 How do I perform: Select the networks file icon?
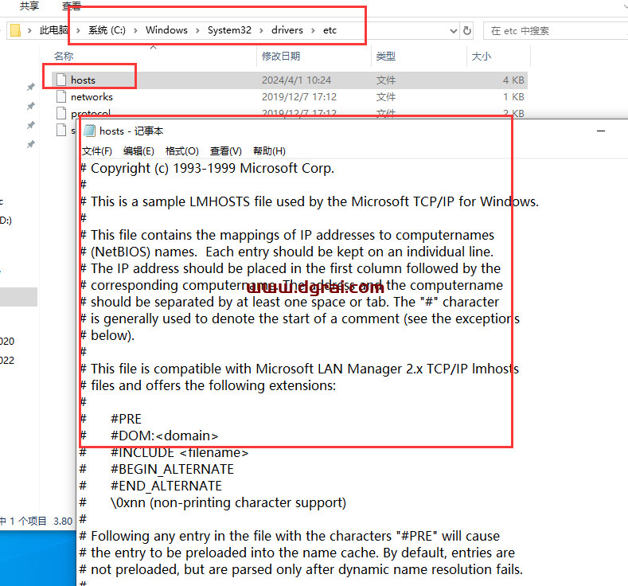61,96
